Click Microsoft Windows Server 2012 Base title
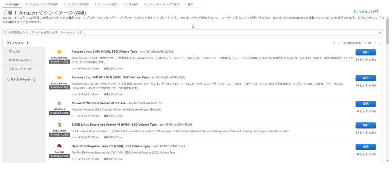 pos(99,103)
